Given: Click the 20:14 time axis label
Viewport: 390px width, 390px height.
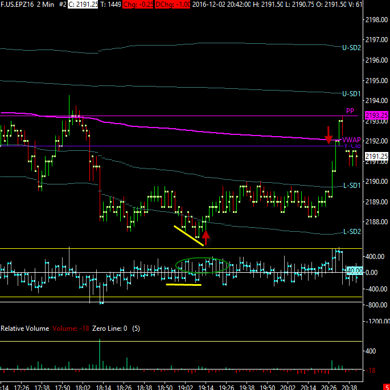Looking at the screenshot, I should pos(308,387).
